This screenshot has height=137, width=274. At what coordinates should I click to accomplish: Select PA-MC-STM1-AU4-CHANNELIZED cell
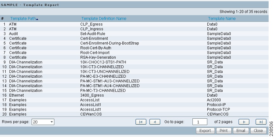coord(110,86)
